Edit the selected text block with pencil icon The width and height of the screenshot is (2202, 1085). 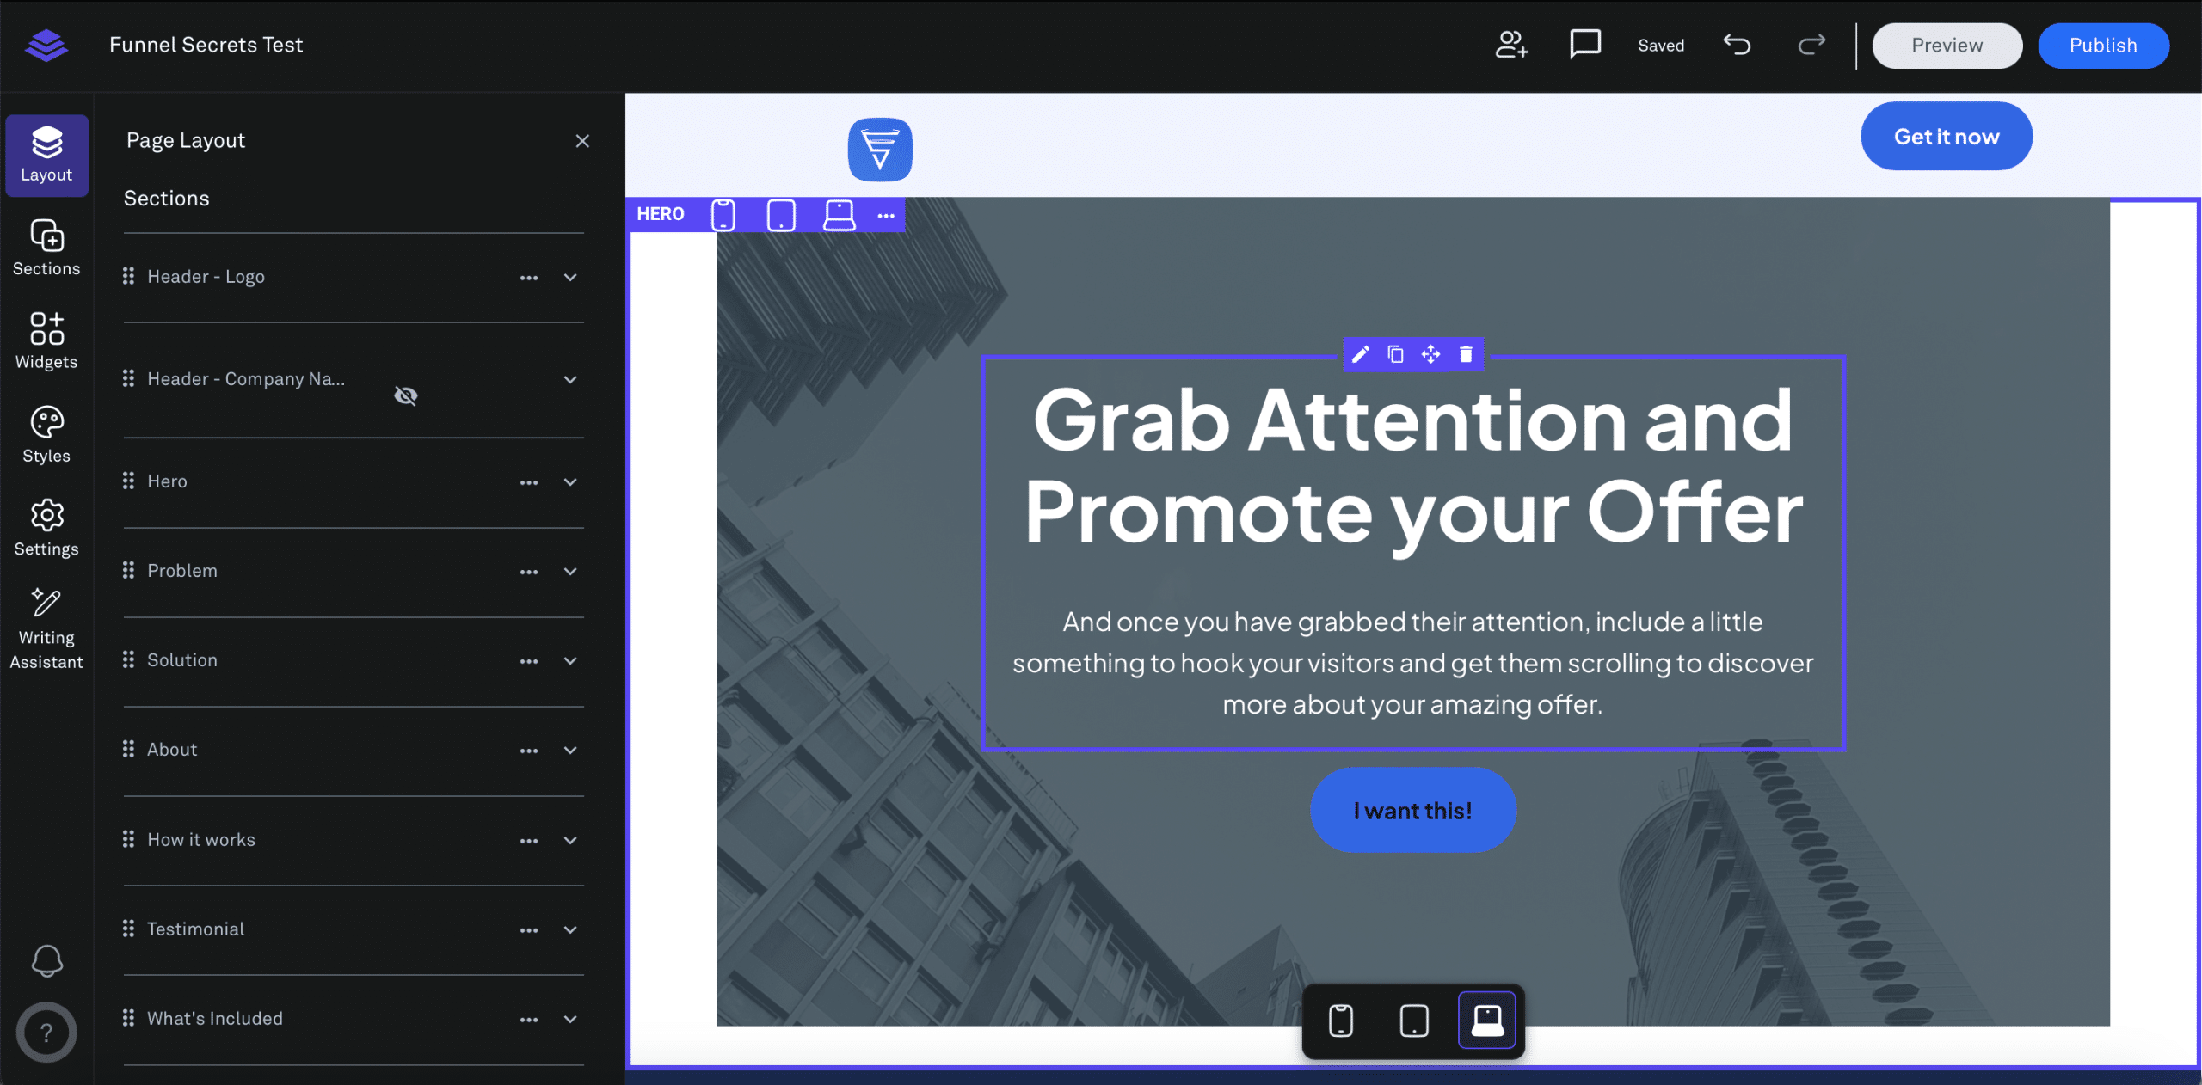(1360, 354)
